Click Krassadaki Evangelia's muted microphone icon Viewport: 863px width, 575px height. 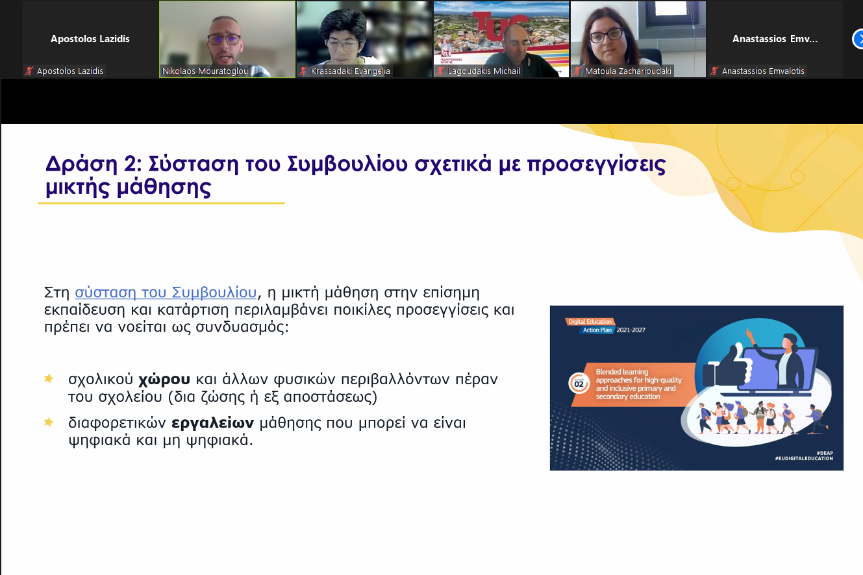(x=303, y=71)
